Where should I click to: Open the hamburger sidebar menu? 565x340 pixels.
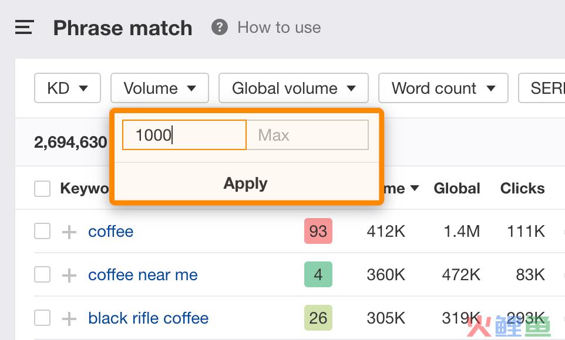tap(25, 28)
